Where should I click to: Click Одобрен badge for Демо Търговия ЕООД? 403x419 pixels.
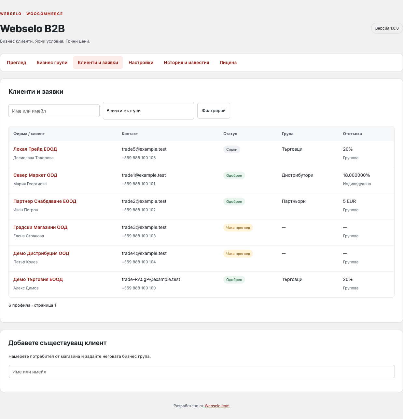(234, 280)
